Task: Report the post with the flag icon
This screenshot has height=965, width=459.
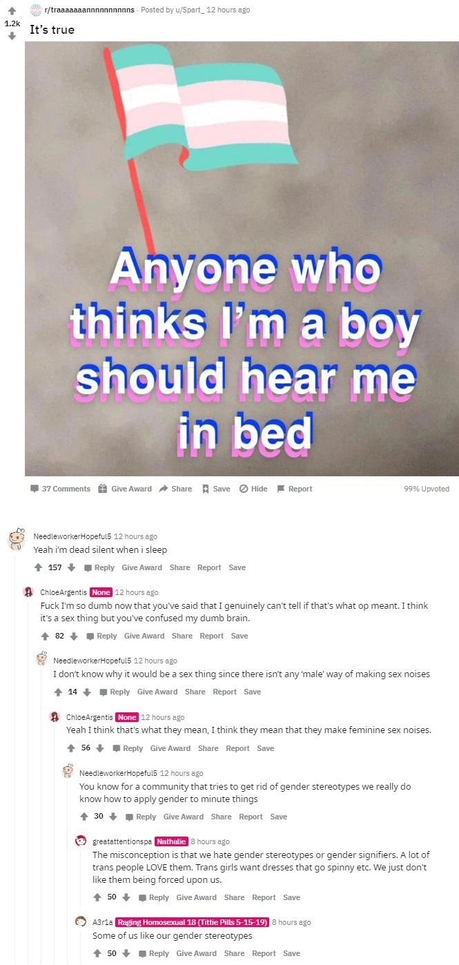Action: click(280, 489)
